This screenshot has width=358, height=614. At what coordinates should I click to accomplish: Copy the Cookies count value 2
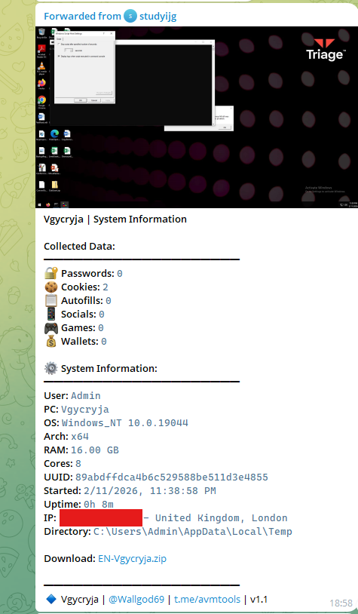coord(106,287)
